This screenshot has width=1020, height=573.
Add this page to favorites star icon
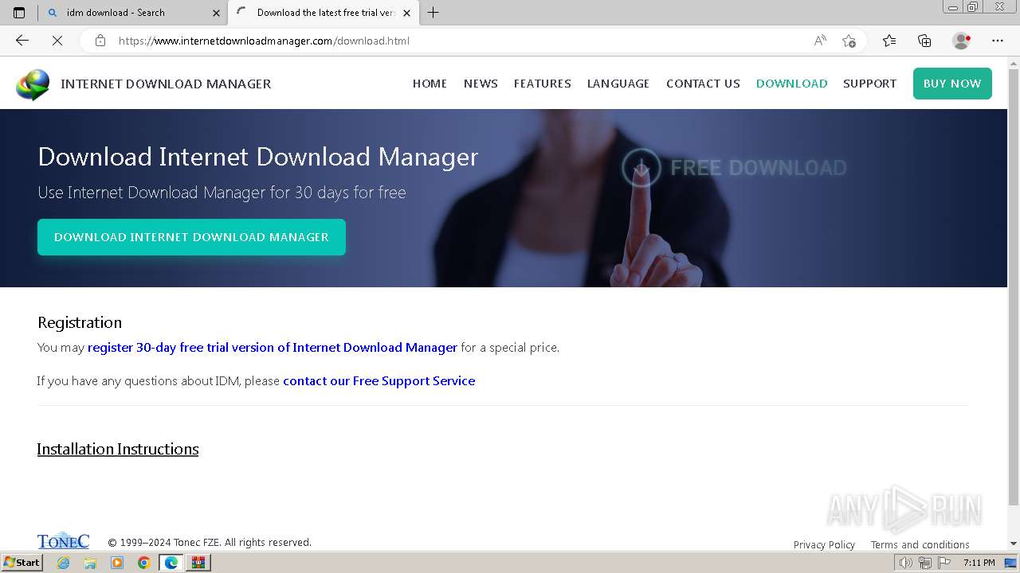click(x=849, y=41)
